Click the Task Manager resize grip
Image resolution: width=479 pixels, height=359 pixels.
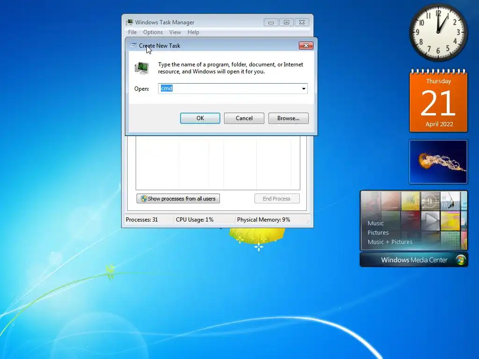308,221
